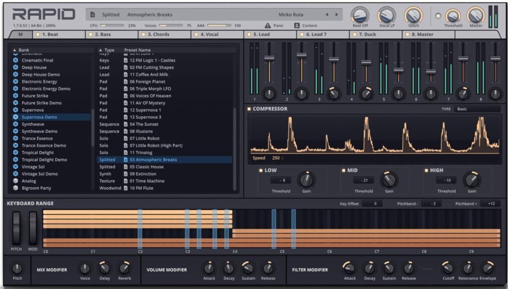
Task: Click the Type column sort arrow
Action: point(100,50)
